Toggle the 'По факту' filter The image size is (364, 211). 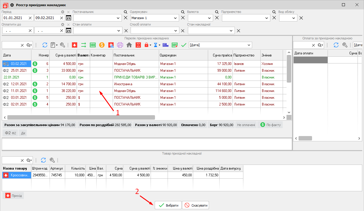tap(270, 125)
